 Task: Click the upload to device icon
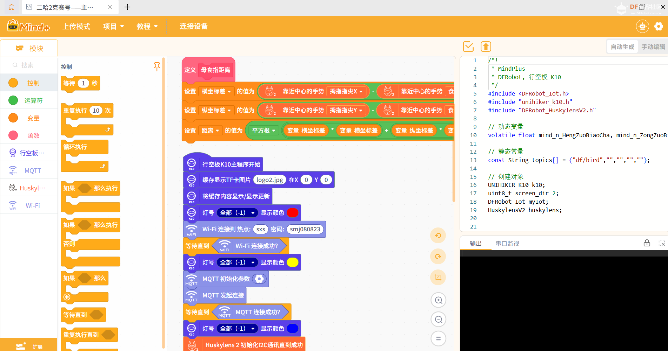[x=486, y=47]
